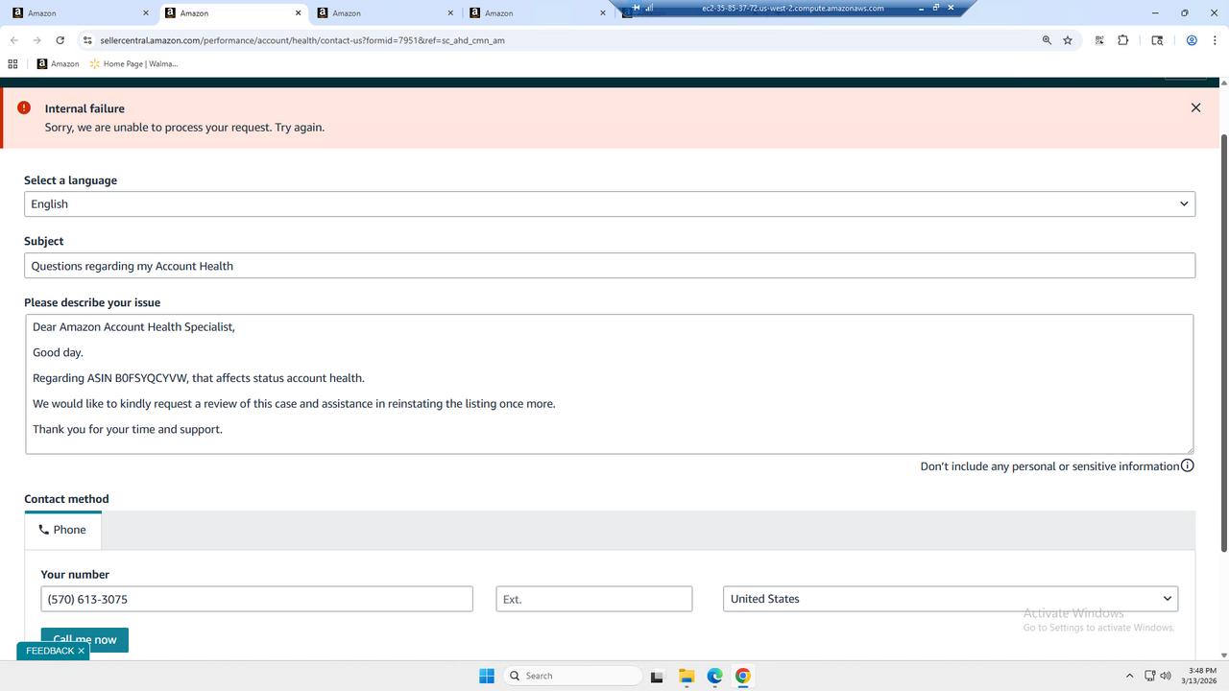Screen dimensions: 1229x691
Task: Open the Chrome three-dot menu
Action: pos(1215,40)
